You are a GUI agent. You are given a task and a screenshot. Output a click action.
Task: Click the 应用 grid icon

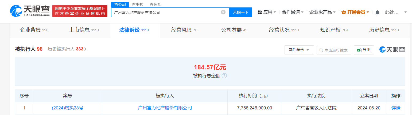tap(259, 12)
